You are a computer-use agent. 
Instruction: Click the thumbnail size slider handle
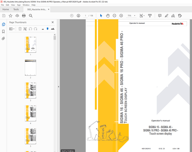pos(47,29)
